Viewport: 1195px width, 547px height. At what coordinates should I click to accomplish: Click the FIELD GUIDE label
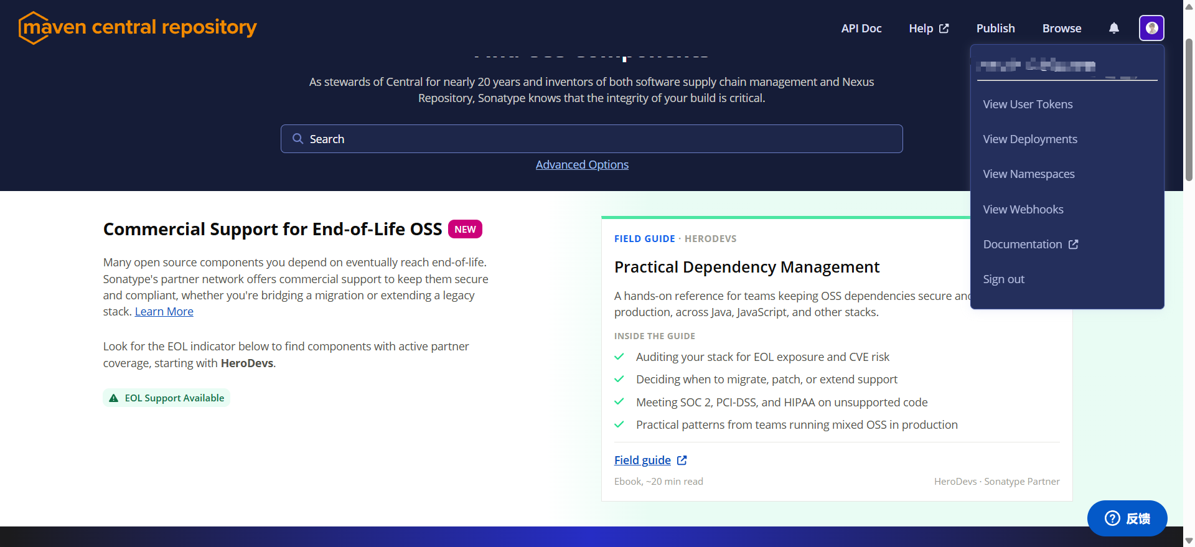pos(645,239)
